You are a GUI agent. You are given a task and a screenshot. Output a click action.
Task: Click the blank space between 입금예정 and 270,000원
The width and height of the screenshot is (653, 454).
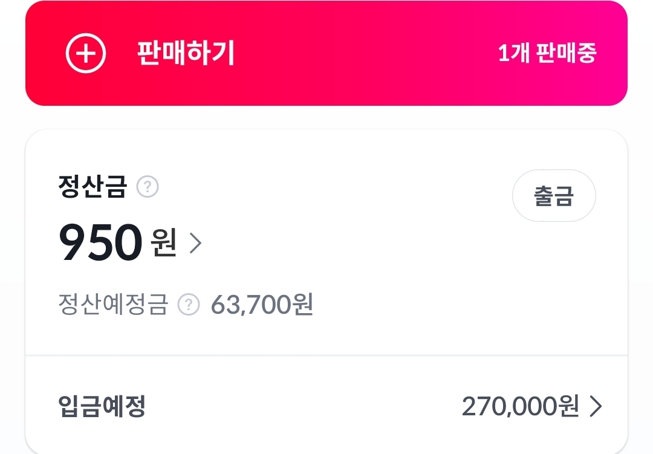pyautogui.click(x=304, y=406)
